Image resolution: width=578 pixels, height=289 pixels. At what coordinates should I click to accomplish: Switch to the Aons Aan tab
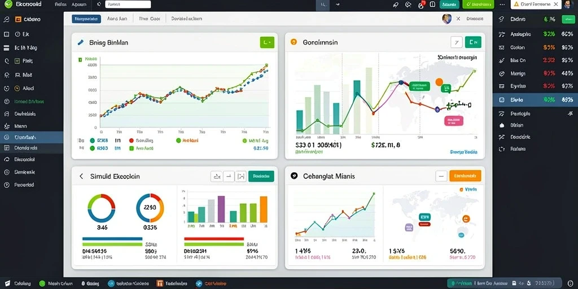pos(117,19)
